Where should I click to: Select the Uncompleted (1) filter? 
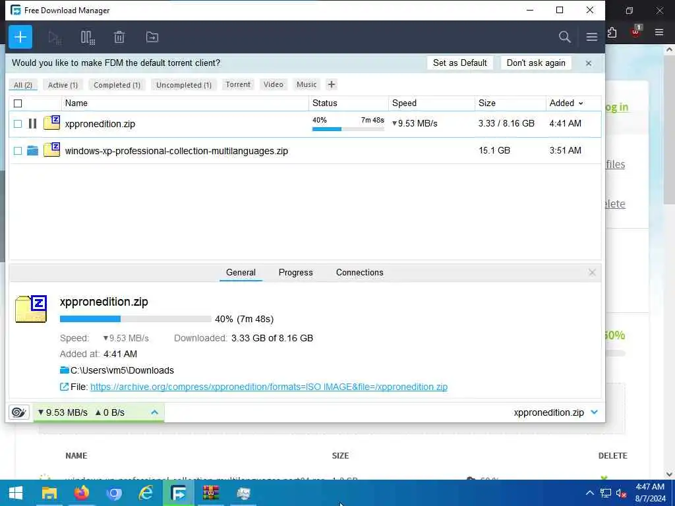coord(184,85)
